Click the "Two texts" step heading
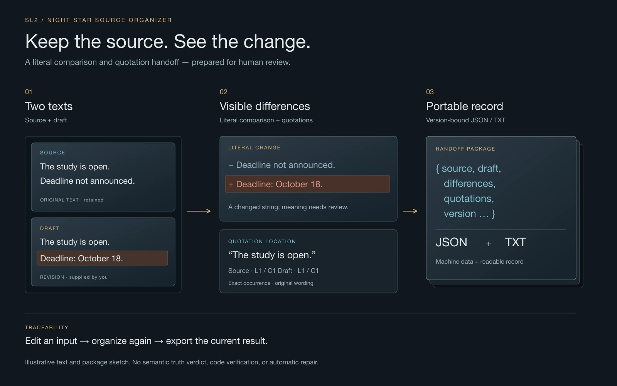This screenshot has width=617, height=386. pyautogui.click(x=49, y=106)
